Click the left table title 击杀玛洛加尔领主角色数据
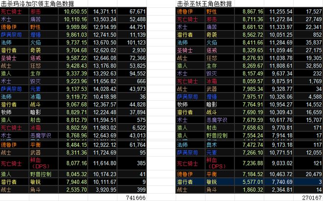 38,3
